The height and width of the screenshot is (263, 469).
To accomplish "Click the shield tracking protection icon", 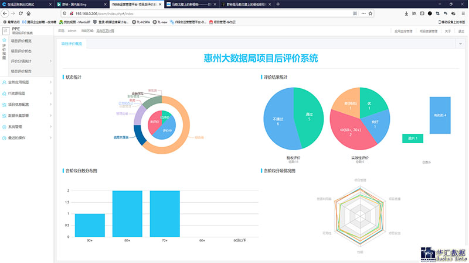I will tap(64, 13).
